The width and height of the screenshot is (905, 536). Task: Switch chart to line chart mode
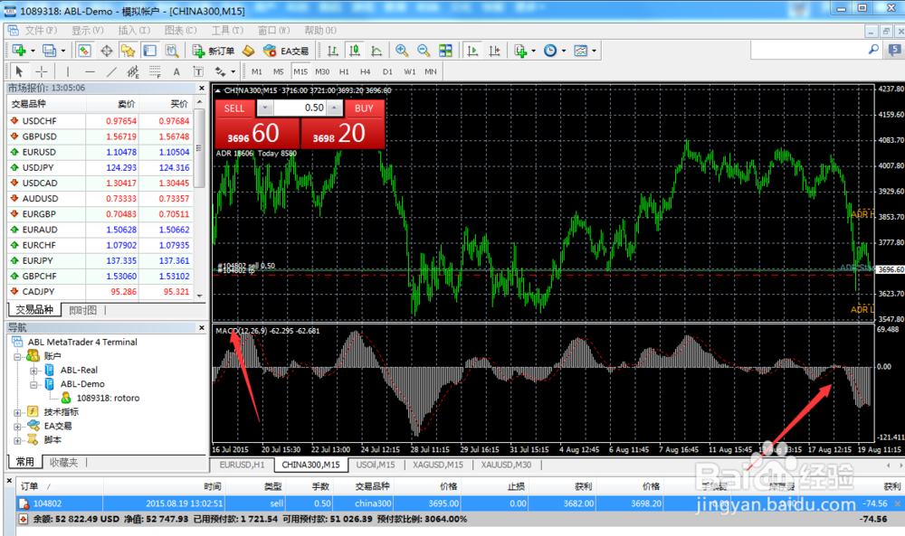(376, 51)
